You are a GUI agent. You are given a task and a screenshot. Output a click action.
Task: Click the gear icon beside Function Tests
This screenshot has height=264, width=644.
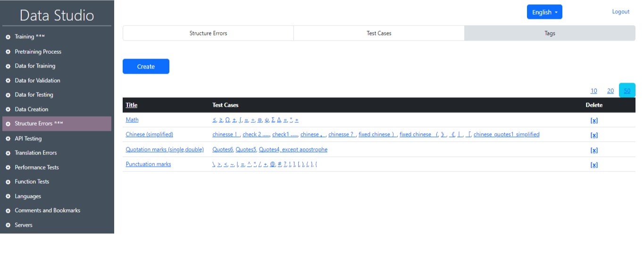pyautogui.click(x=8, y=182)
